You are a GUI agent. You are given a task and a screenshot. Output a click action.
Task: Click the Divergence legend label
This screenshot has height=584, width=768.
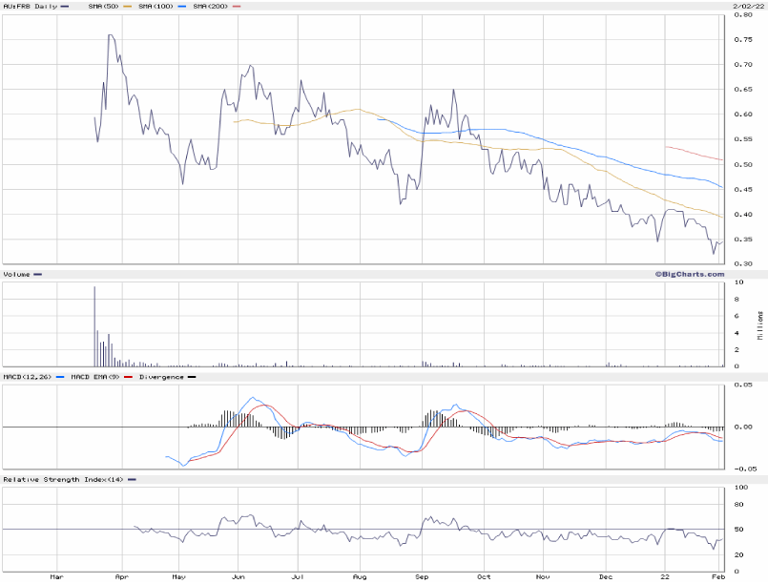(x=162, y=377)
